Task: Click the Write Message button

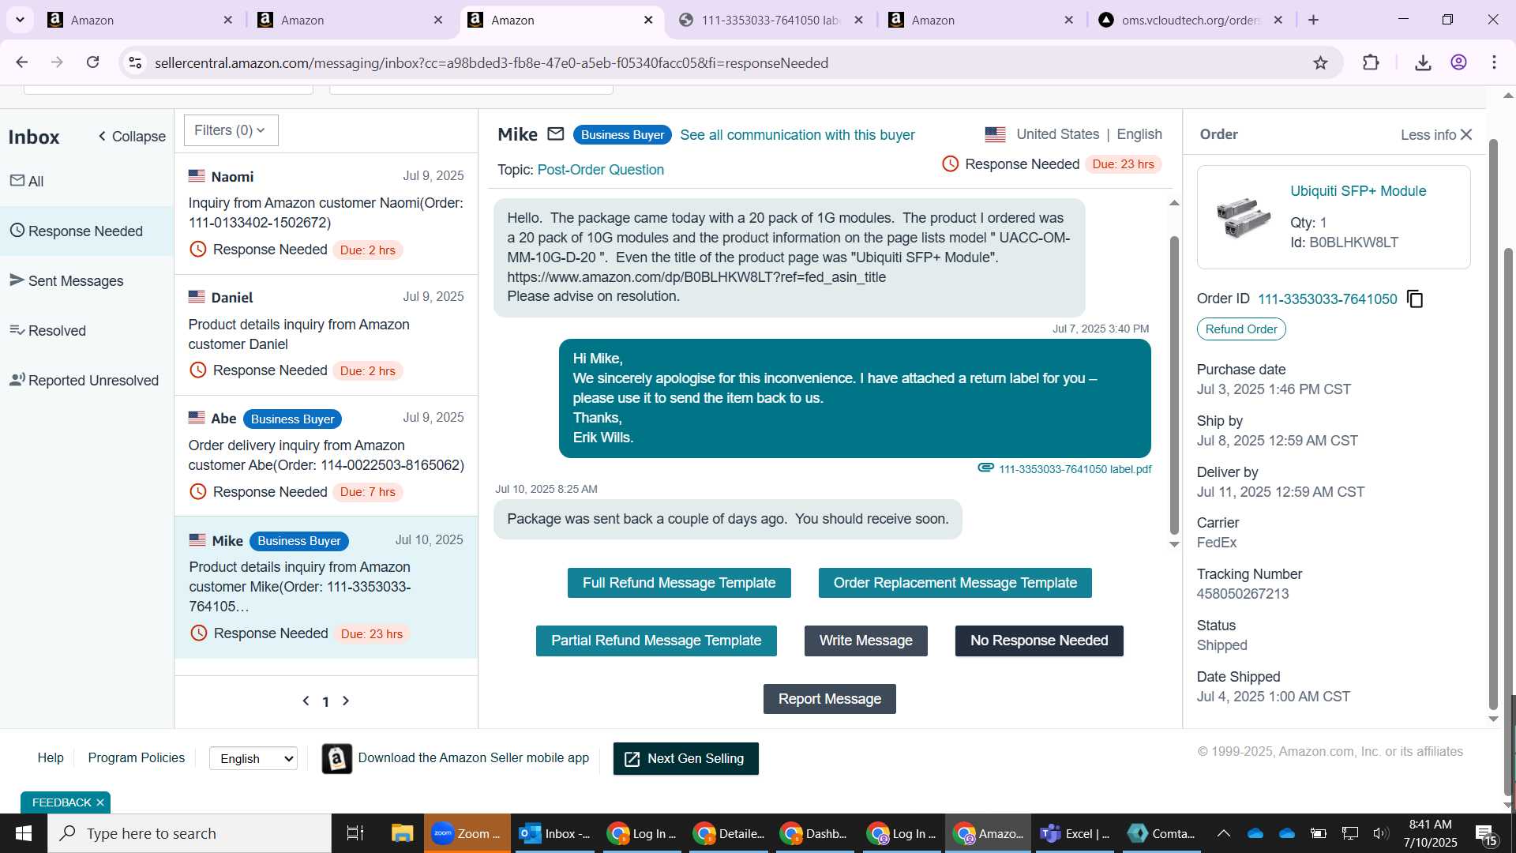Action: (x=865, y=641)
